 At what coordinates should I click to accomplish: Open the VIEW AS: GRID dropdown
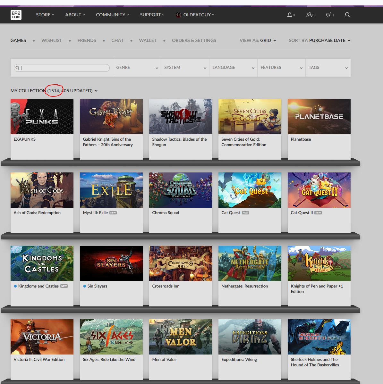click(x=258, y=40)
